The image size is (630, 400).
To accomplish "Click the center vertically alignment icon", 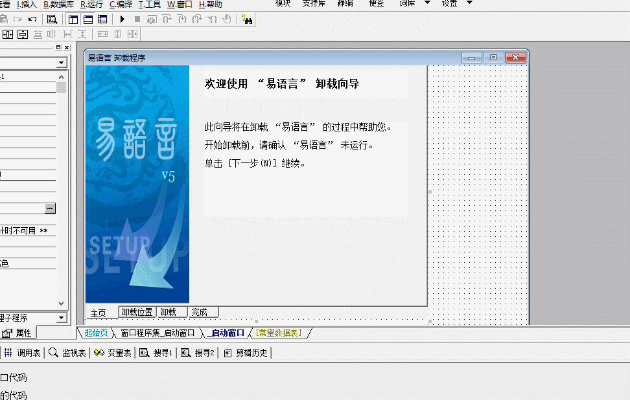I will click(x=23, y=34).
